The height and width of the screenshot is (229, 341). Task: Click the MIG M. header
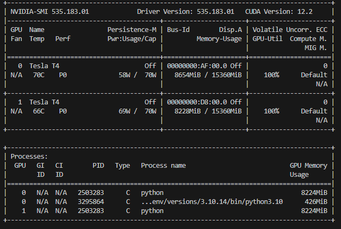pos(316,48)
